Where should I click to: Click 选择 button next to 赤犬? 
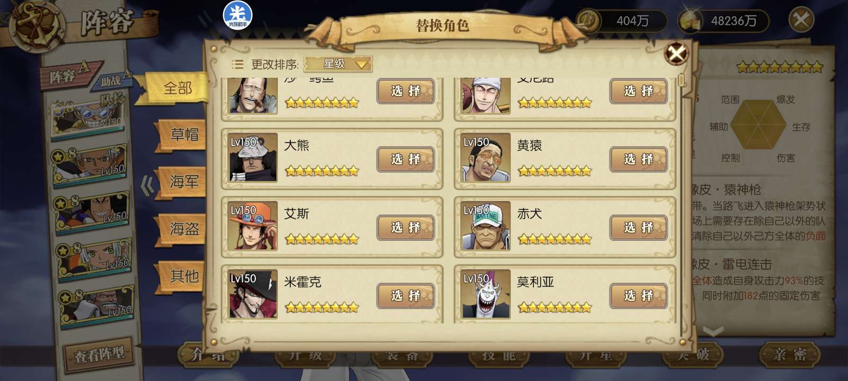[x=638, y=228]
